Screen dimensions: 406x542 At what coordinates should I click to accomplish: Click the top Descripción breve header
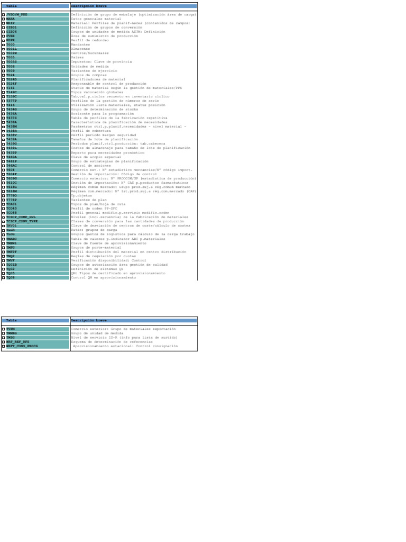[134, 6]
